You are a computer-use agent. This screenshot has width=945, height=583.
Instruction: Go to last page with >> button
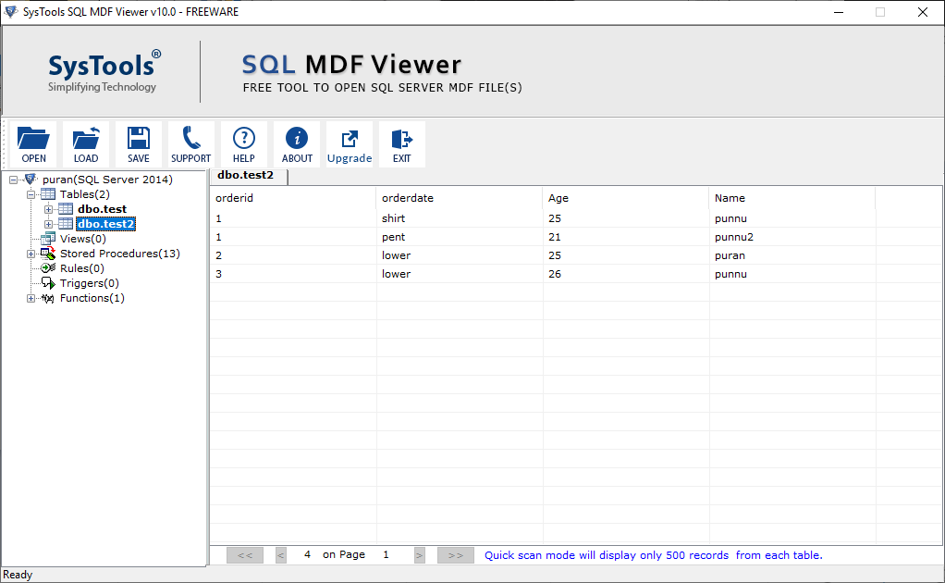[456, 555]
